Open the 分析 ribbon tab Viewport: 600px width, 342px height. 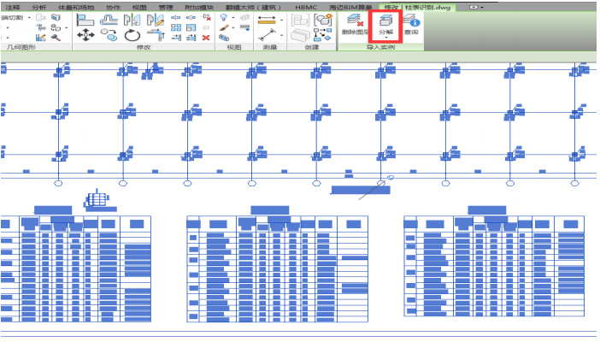[x=39, y=8]
